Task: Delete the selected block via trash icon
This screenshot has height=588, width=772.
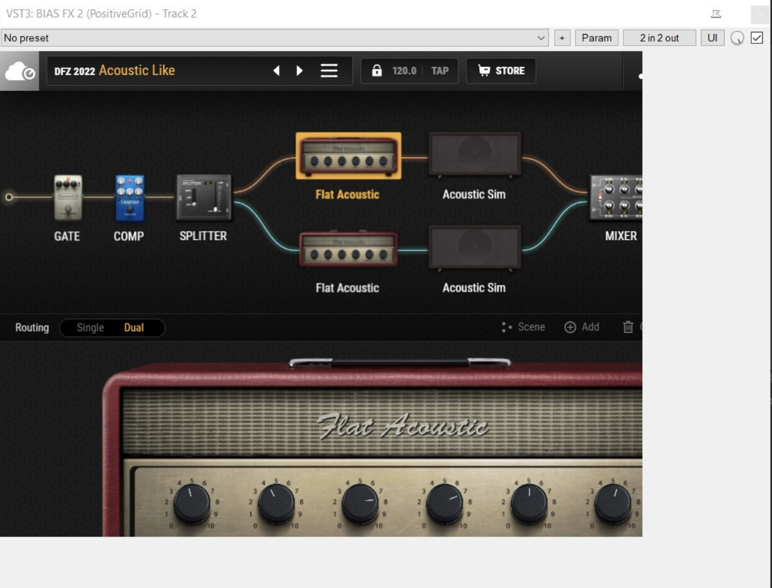Action: pos(628,327)
